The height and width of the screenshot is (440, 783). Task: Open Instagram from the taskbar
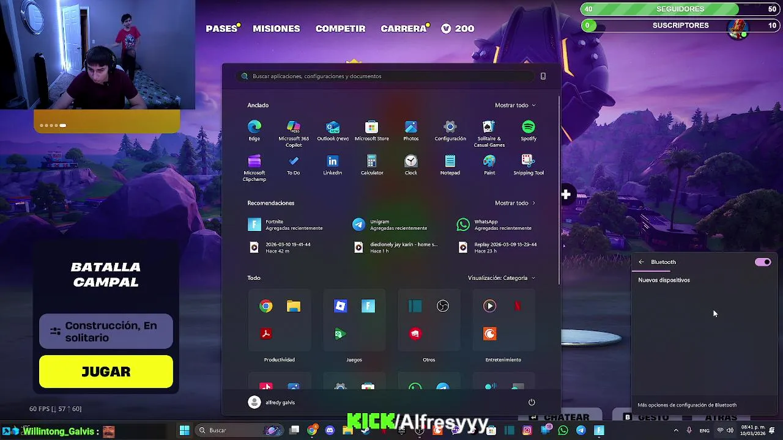click(527, 430)
